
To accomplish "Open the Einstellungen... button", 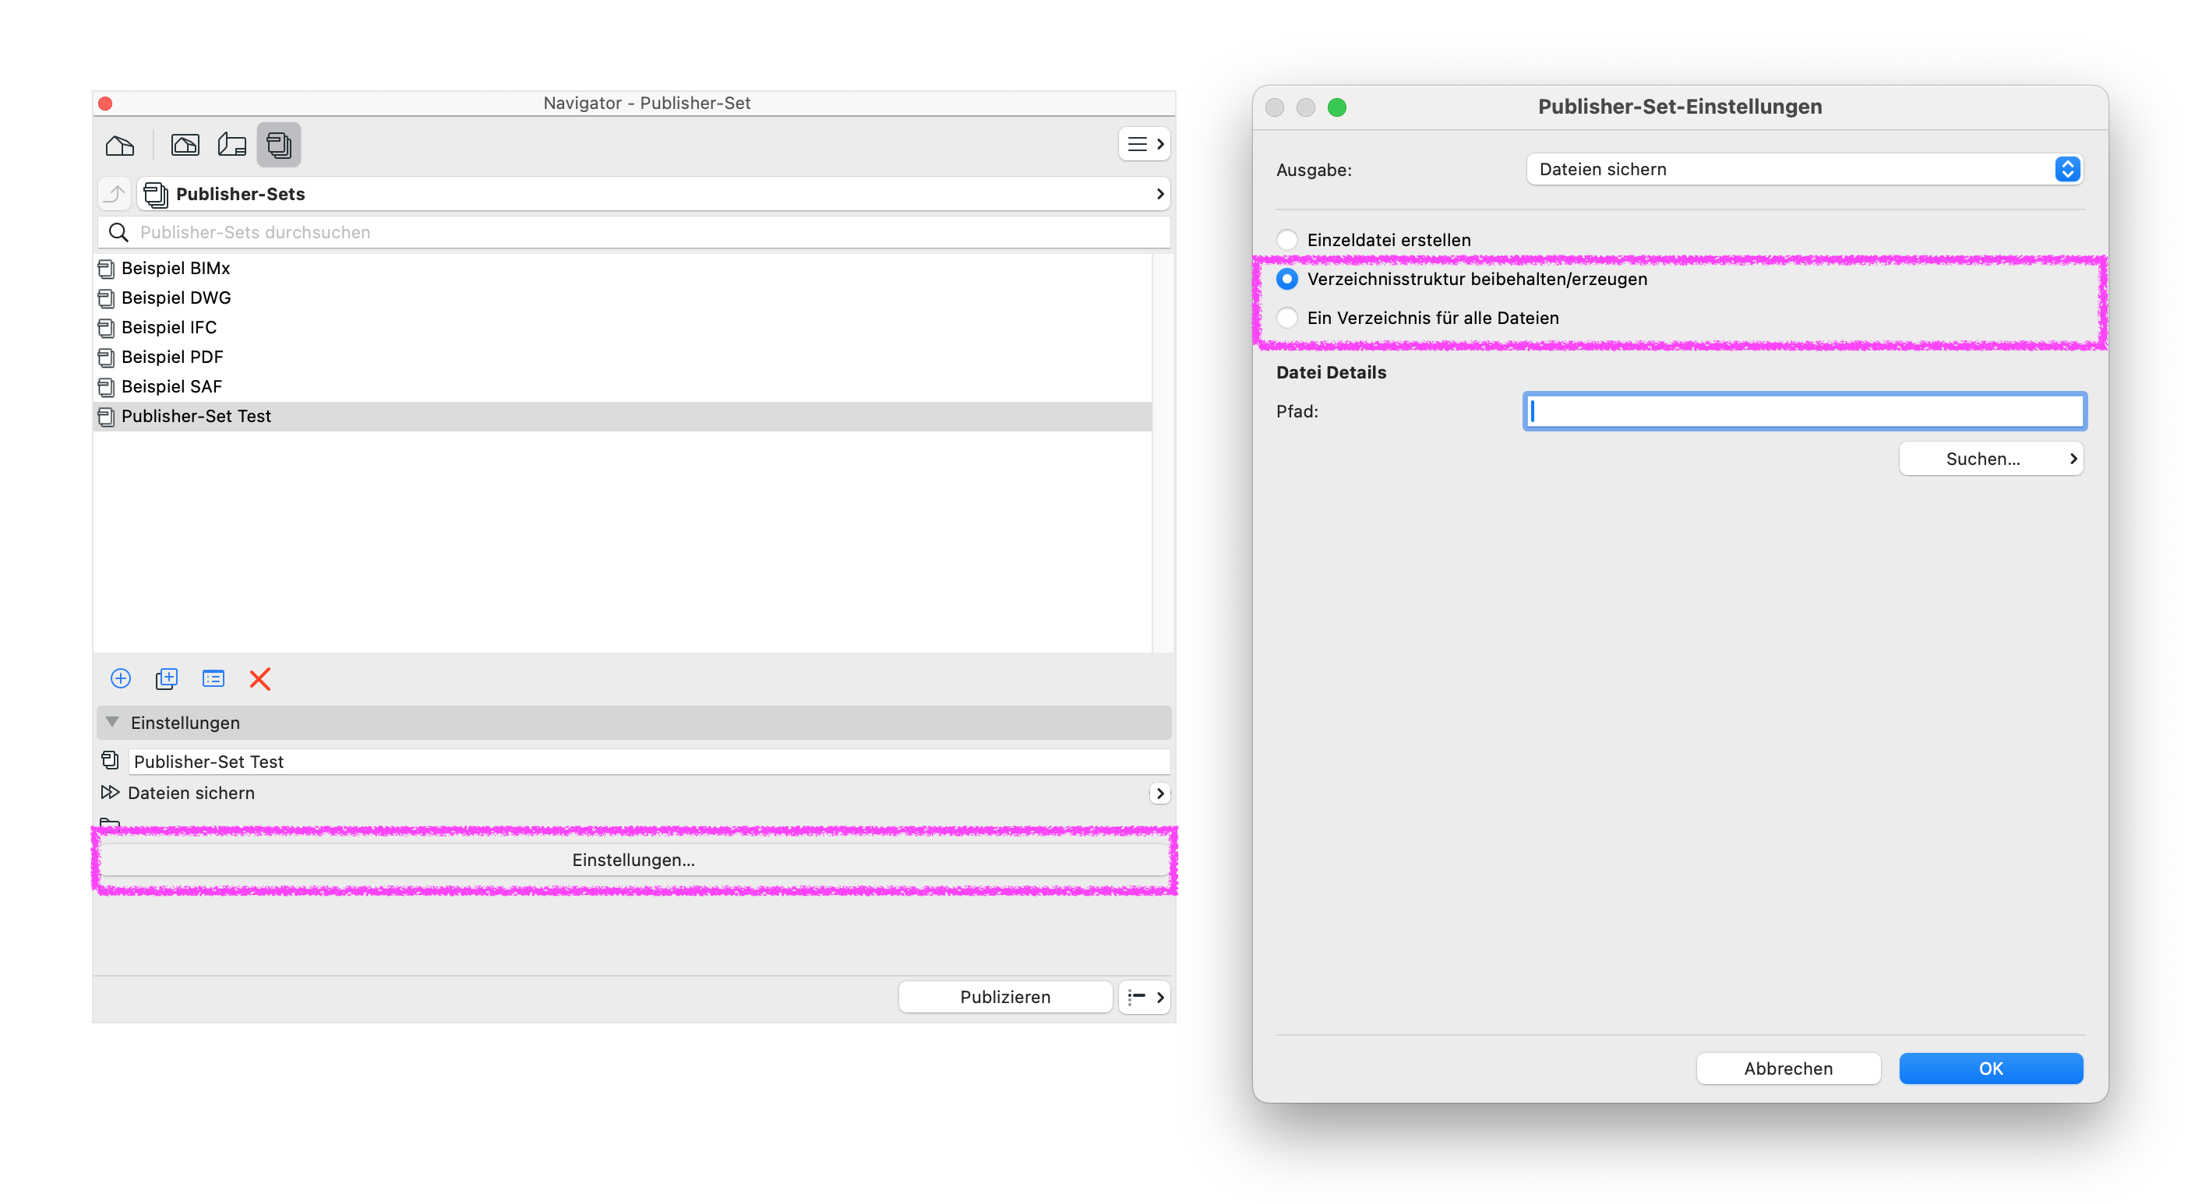I will point(633,860).
